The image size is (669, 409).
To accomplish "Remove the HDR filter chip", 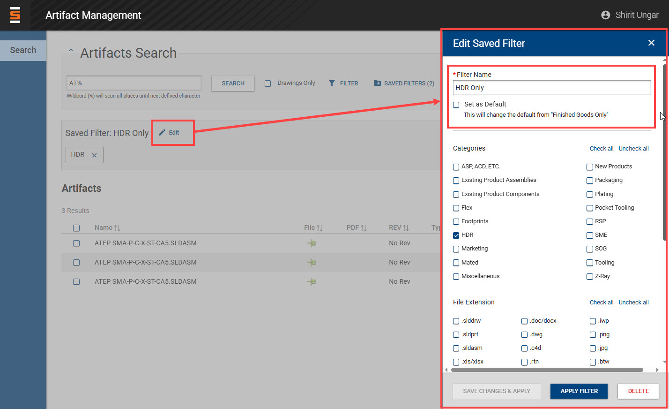I will click(94, 155).
